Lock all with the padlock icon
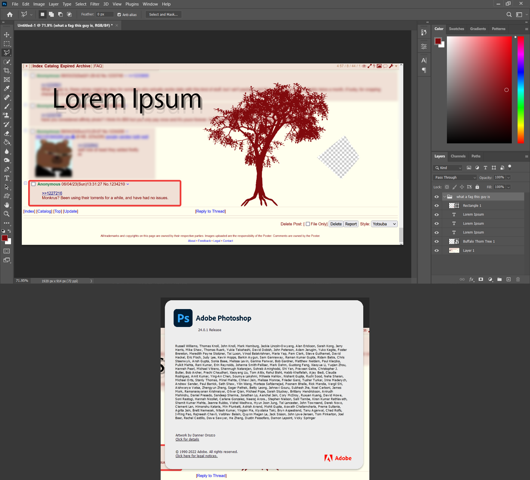530x480 pixels. tap(477, 187)
